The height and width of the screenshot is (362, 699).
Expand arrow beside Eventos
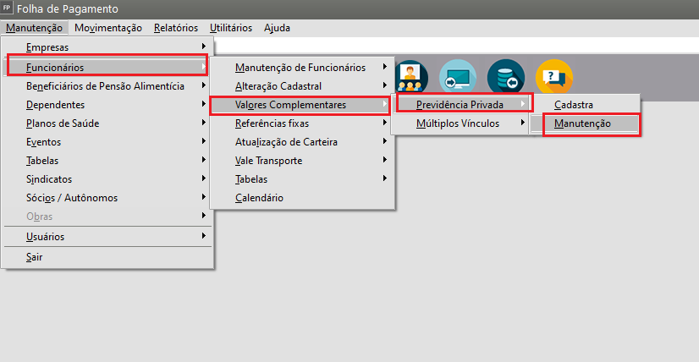(204, 141)
